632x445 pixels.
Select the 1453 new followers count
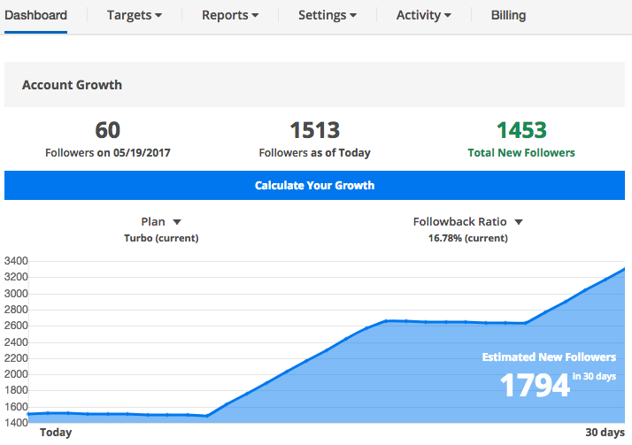[521, 131]
